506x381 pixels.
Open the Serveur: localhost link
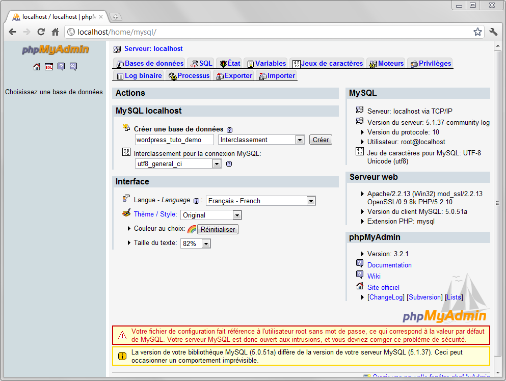point(153,49)
